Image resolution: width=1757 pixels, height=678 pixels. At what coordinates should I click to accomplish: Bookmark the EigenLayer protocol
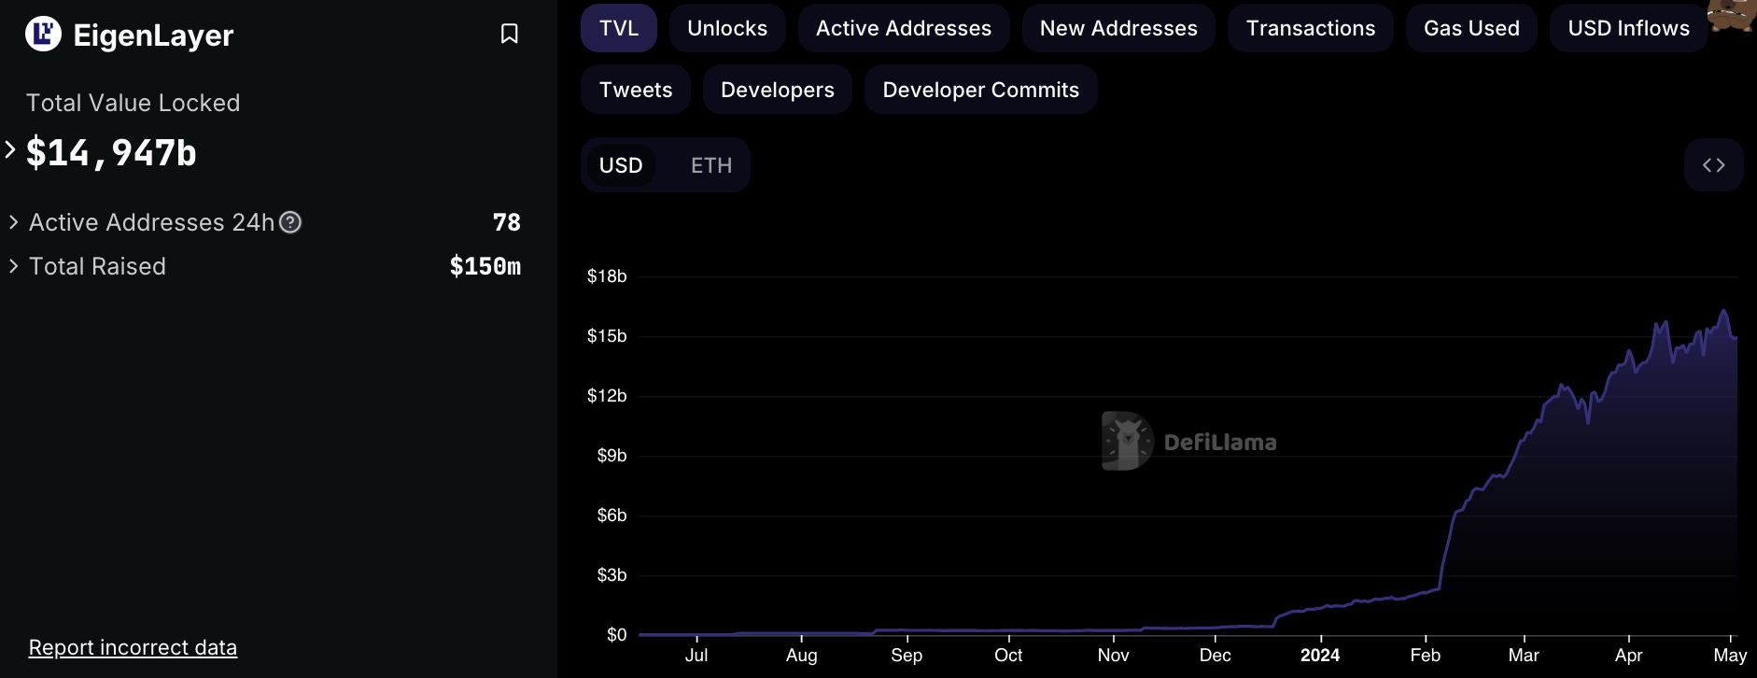(509, 35)
